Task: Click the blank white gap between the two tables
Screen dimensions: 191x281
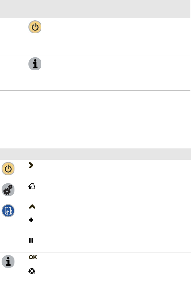Action: coord(95,120)
